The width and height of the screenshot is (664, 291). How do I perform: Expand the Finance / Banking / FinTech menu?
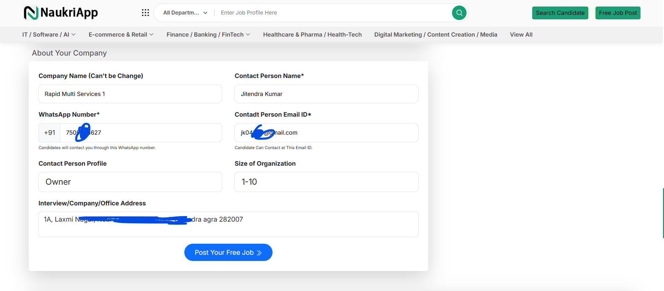click(208, 35)
